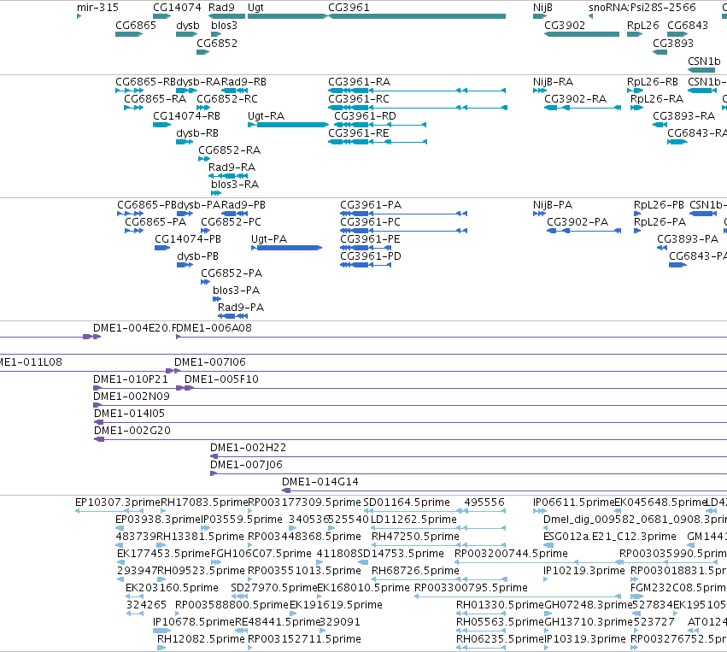This screenshot has width=727, height=652.
Task: Click the CG3961-RE transcript label
Action: pos(359,133)
